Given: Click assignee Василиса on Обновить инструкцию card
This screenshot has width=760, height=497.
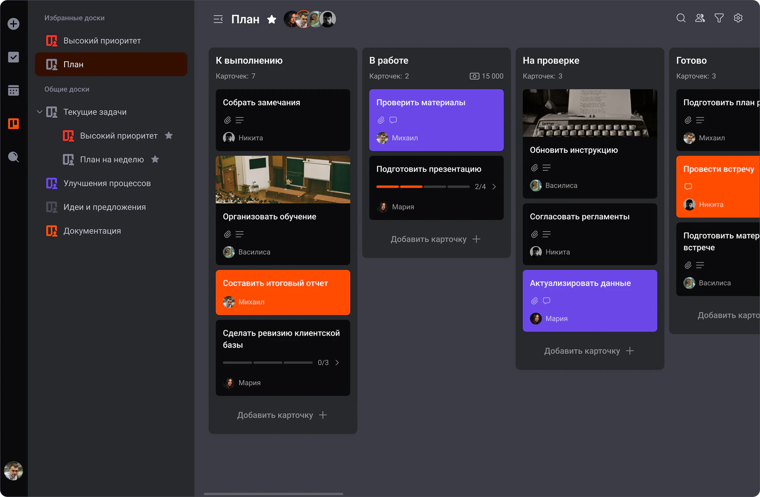Looking at the screenshot, I should (x=554, y=185).
